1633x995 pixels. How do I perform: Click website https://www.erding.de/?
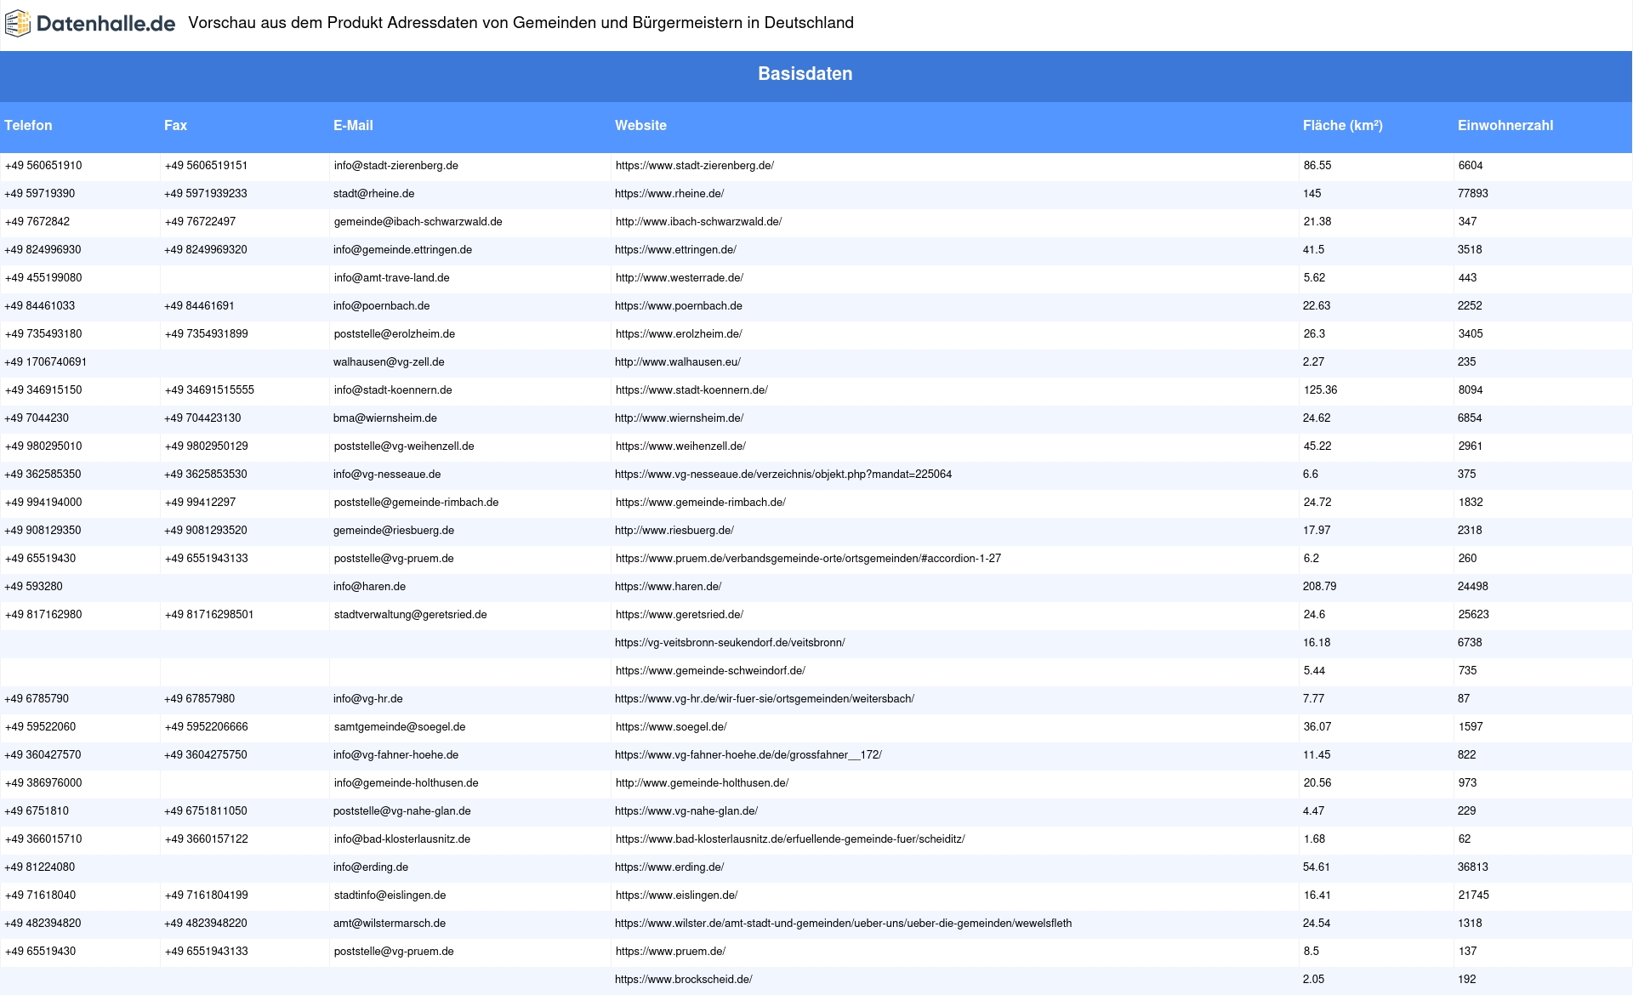click(669, 867)
